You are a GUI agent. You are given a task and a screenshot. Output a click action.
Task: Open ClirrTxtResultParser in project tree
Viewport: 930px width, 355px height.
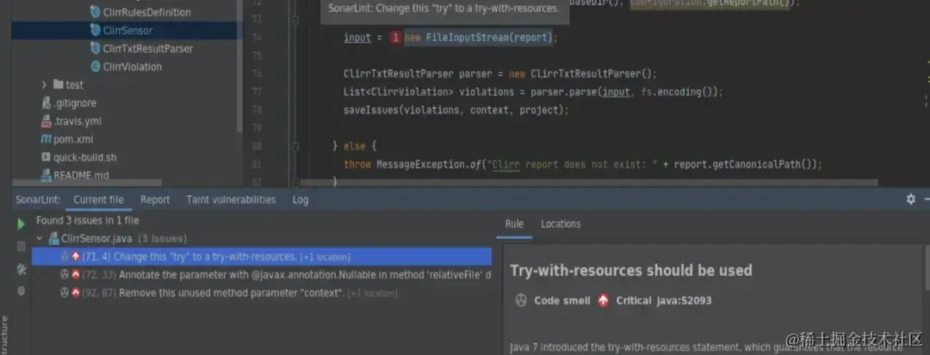(x=148, y=48)
